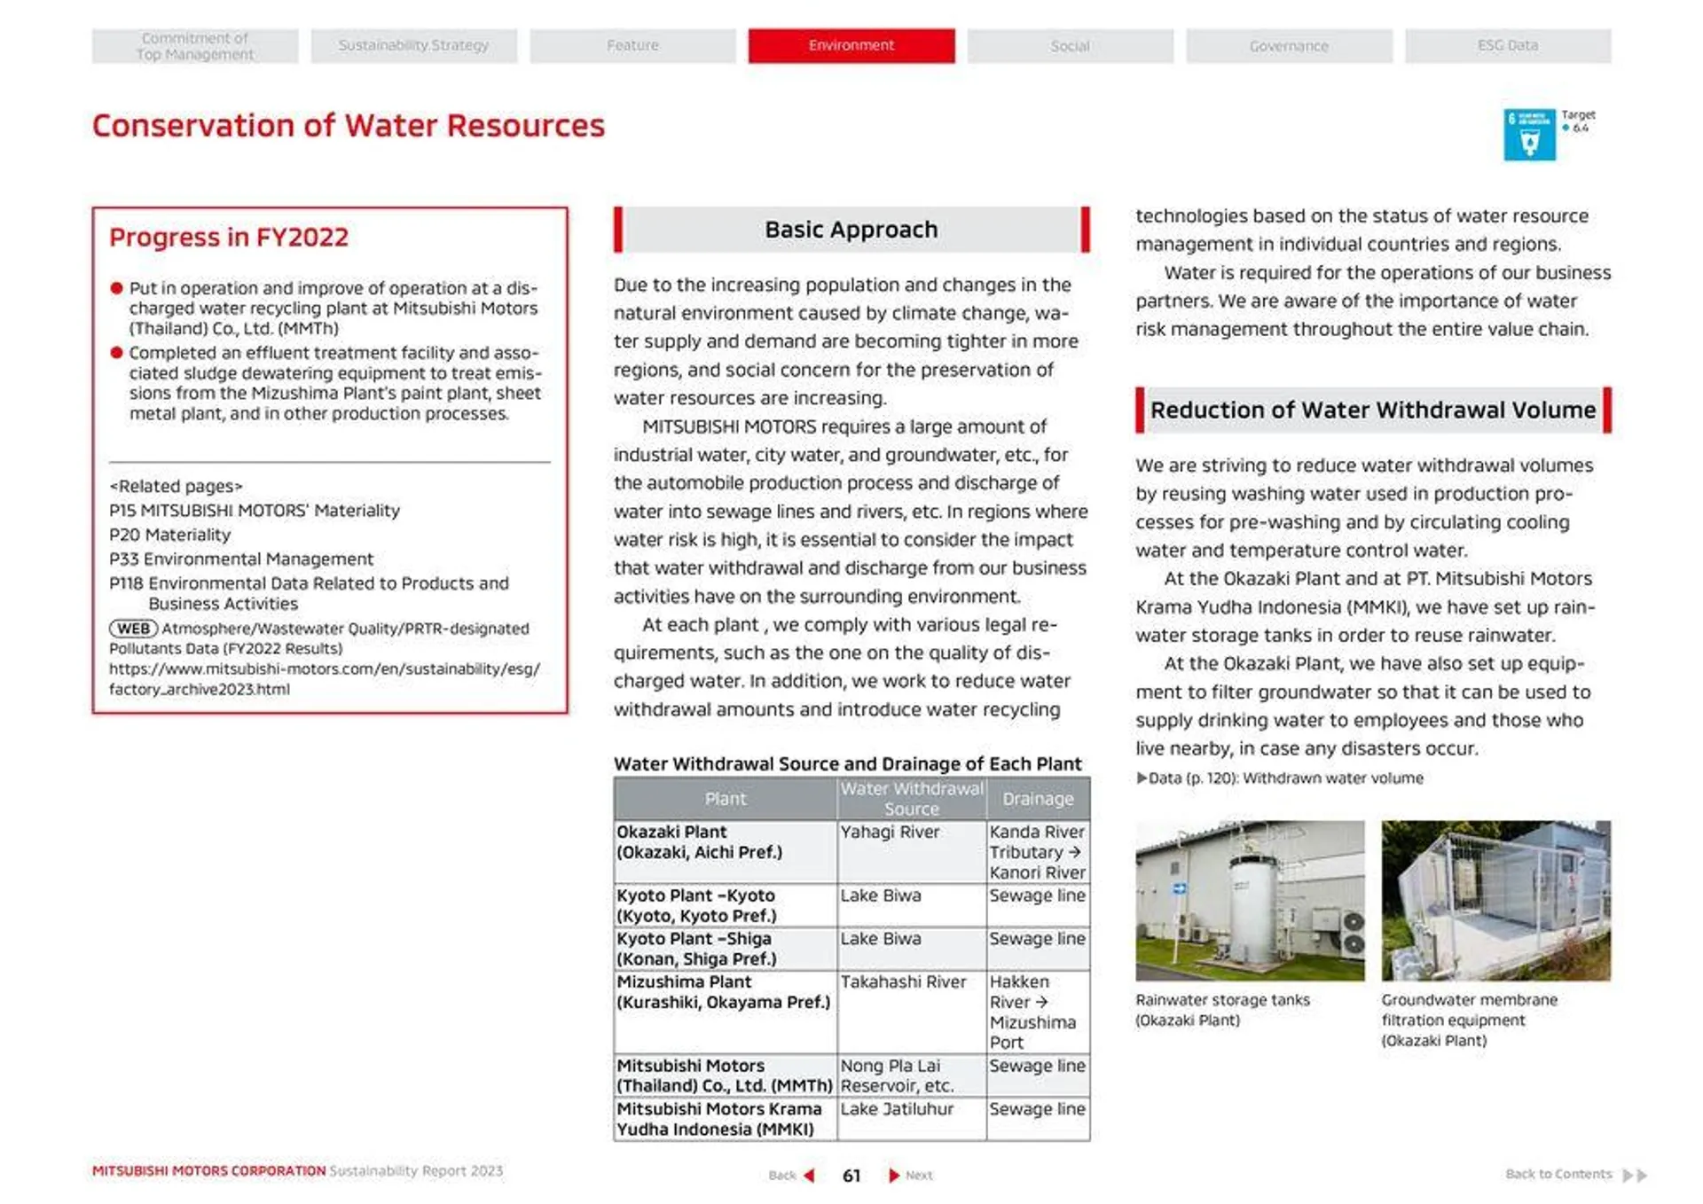Open the factory_archive2023 URL link
Viewport: 1703px width, 1204px height.
325,679
